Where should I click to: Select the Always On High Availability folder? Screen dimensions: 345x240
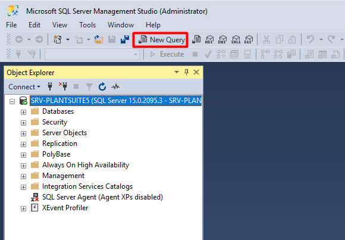tap(86, 165)
